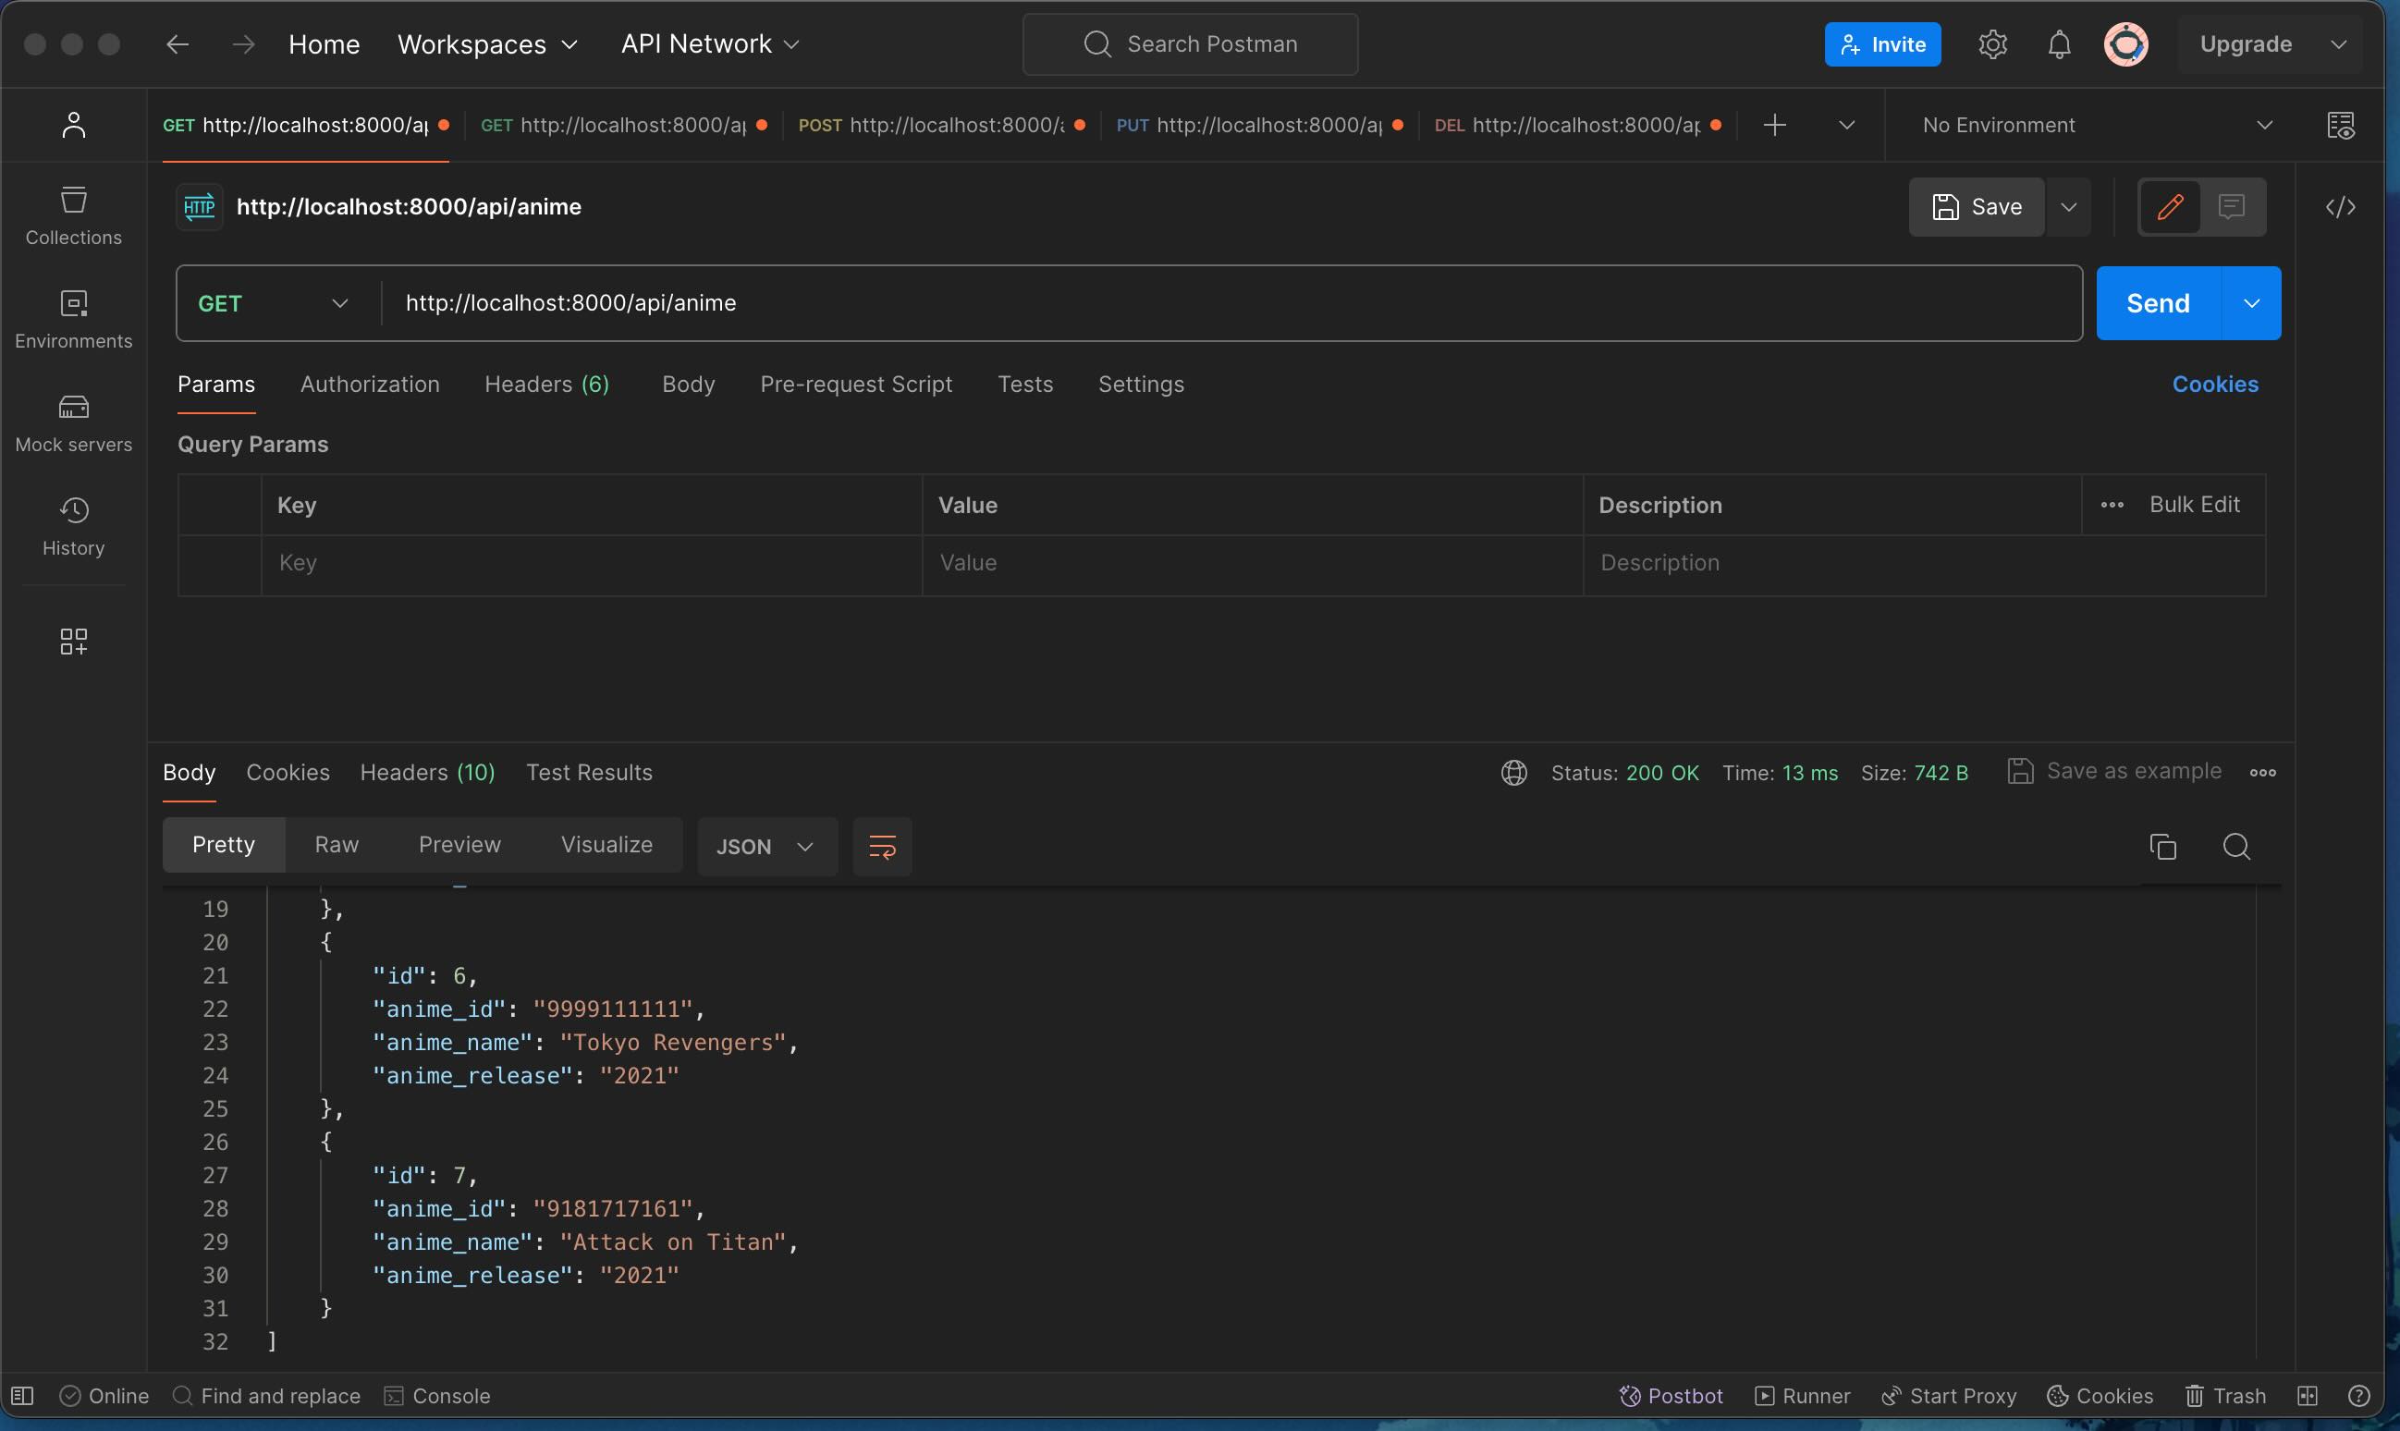
Task: Click the blue Send button
Action: (x=2157, y=303)
